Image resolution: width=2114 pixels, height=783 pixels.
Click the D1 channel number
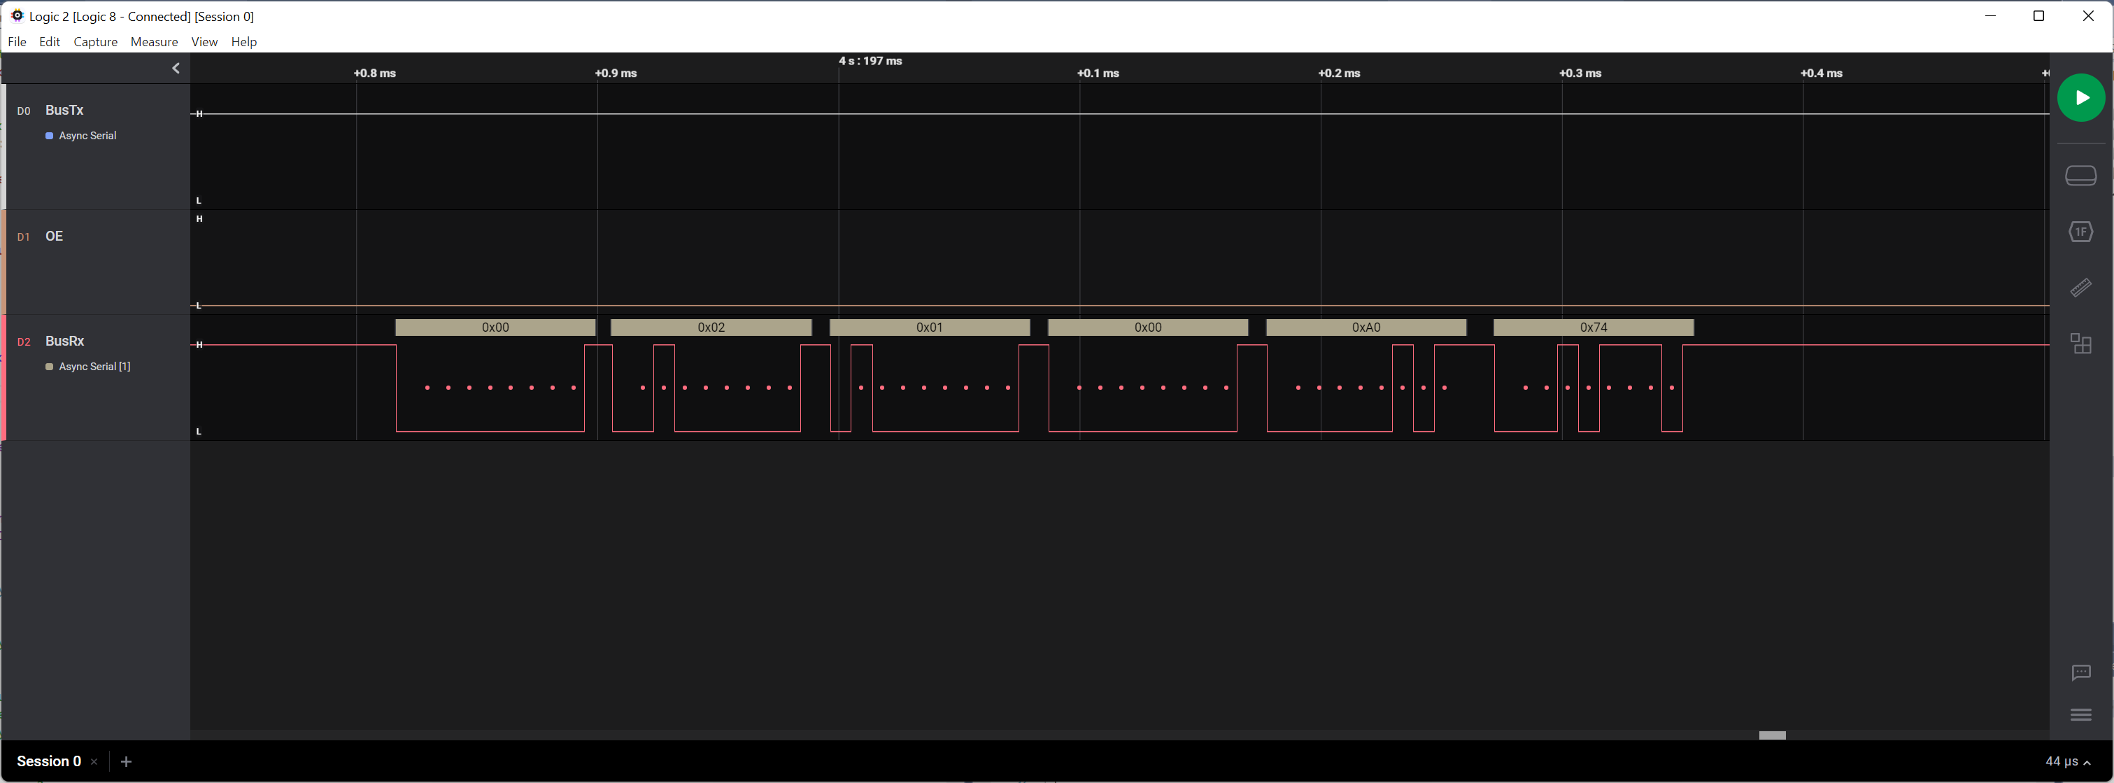coord(24,237)
